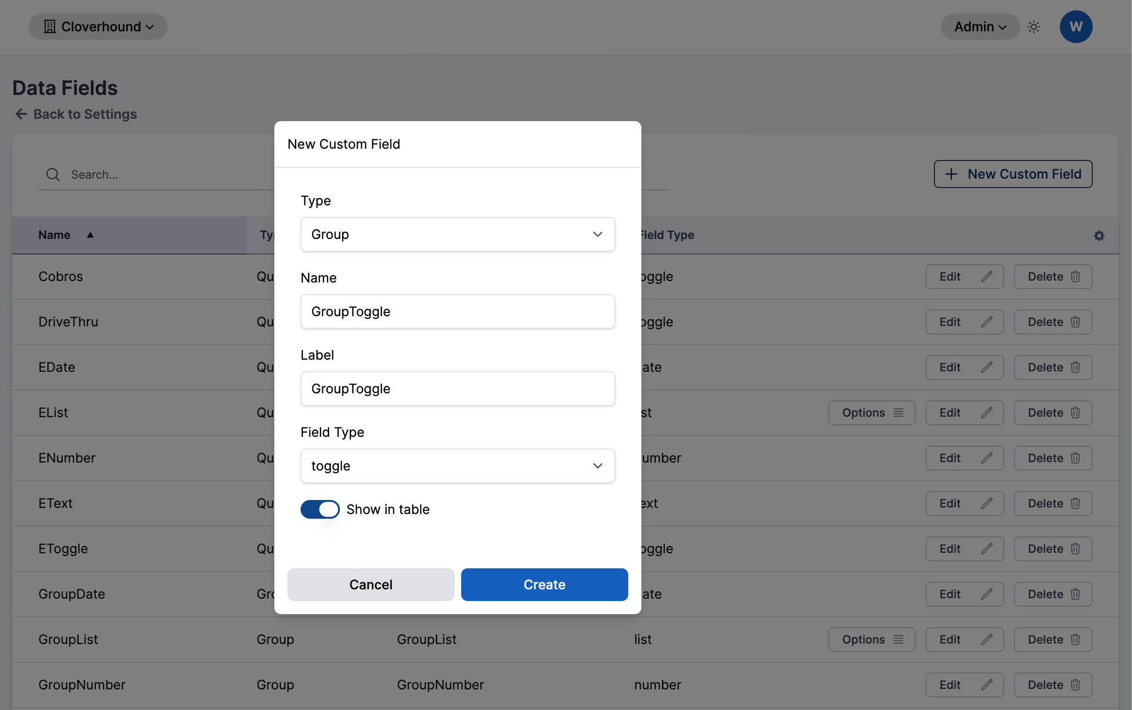This screenshot has width=1132, height=710.
Task: Click the pencil icon in EList row
Action: [986, 413]
